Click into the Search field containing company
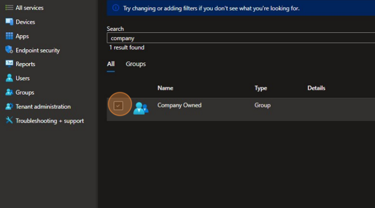375x208 pixels. coord(238,38)
